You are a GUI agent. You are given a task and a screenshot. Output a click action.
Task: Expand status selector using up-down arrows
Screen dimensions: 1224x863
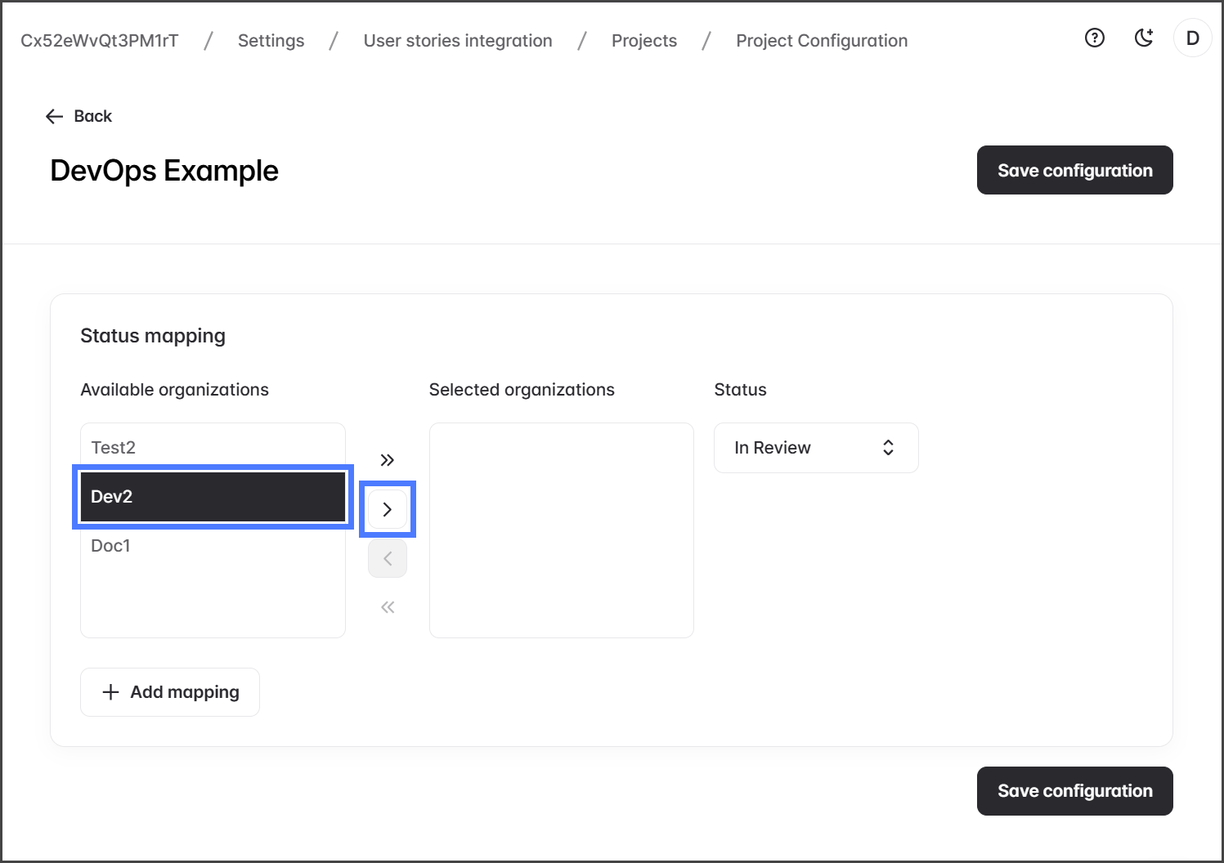pos(888,448)
